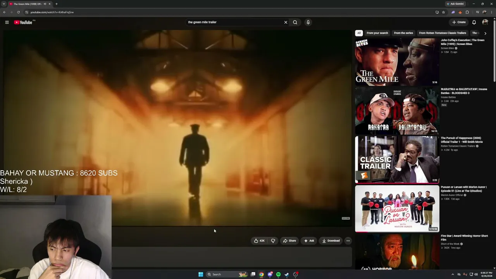This screenshot has height=279, width=496.
Task: Dislike the video
Action: coord(273,241)
